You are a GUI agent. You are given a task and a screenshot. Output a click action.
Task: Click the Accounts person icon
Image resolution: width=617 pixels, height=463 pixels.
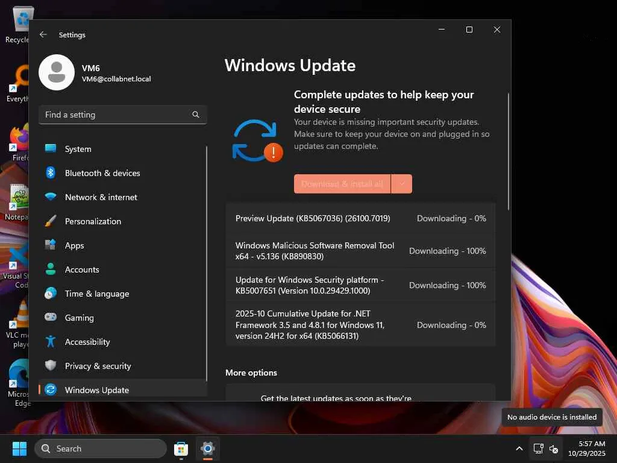pos(51,269)
